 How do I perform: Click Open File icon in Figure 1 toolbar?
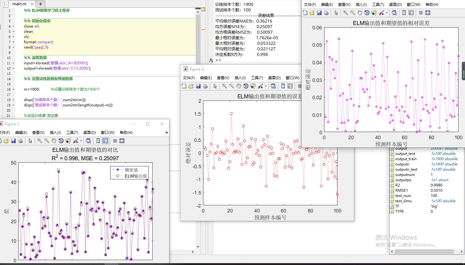coord(6,141)
